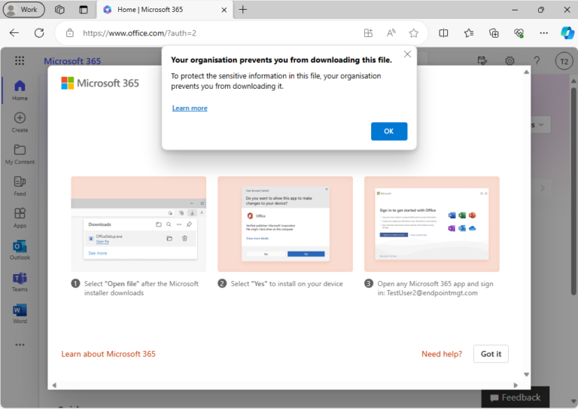Go back with browser back arrow

(x=14, y=33)
